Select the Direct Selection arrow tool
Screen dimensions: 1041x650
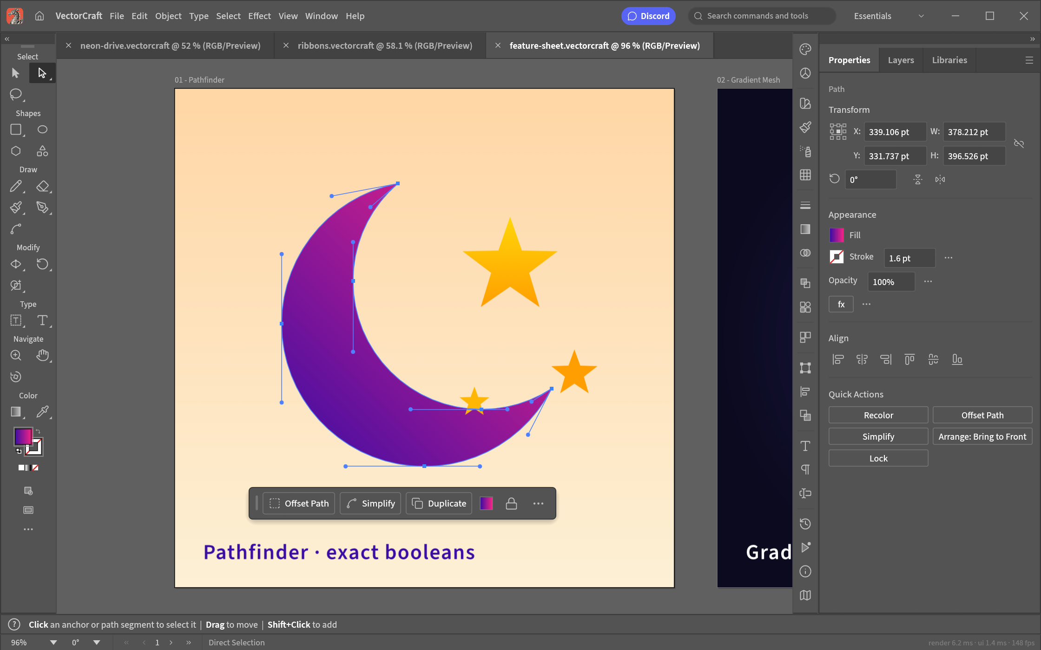coord(42,73)
